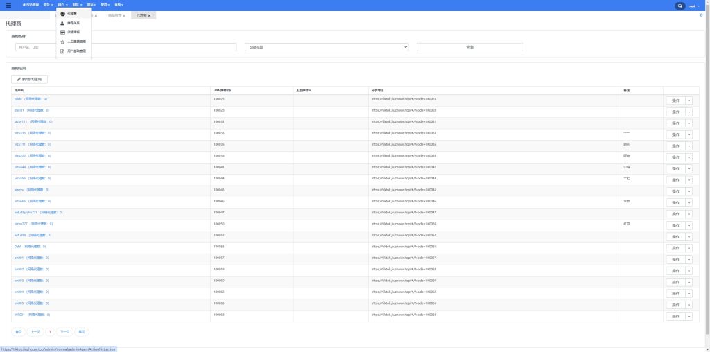Click the card icon in the open menu
Viewport: 710px width, 352px height.
62,32
